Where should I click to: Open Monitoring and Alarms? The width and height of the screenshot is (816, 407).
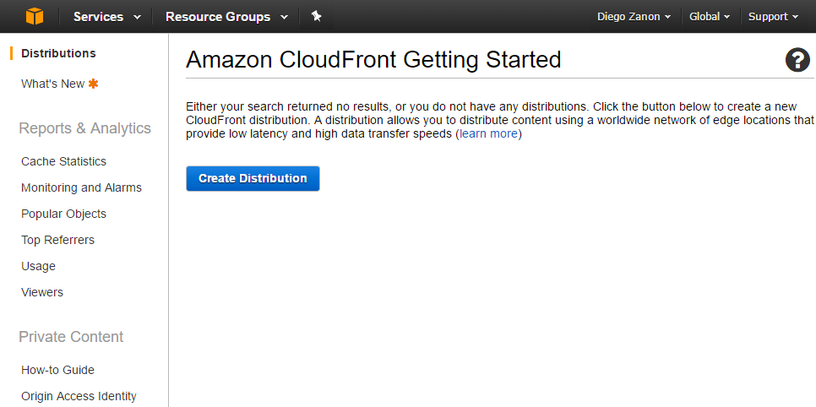tap(81, 187)
